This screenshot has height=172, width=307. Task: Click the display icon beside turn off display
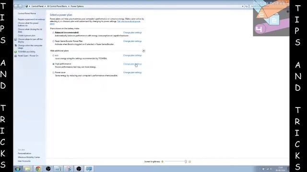(15, 39)
